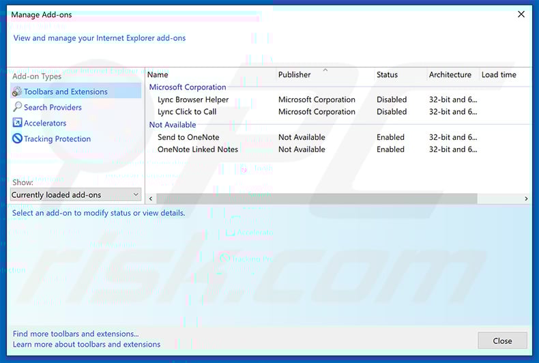The height and width of the screenshot is (363, 539).
Task: Click the horizontal scrollbar left arrow
Action: pos(151,199)
